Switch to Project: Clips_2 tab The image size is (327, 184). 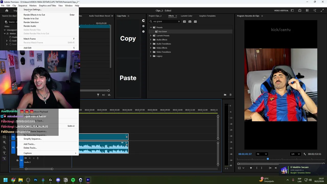(155, 16)
